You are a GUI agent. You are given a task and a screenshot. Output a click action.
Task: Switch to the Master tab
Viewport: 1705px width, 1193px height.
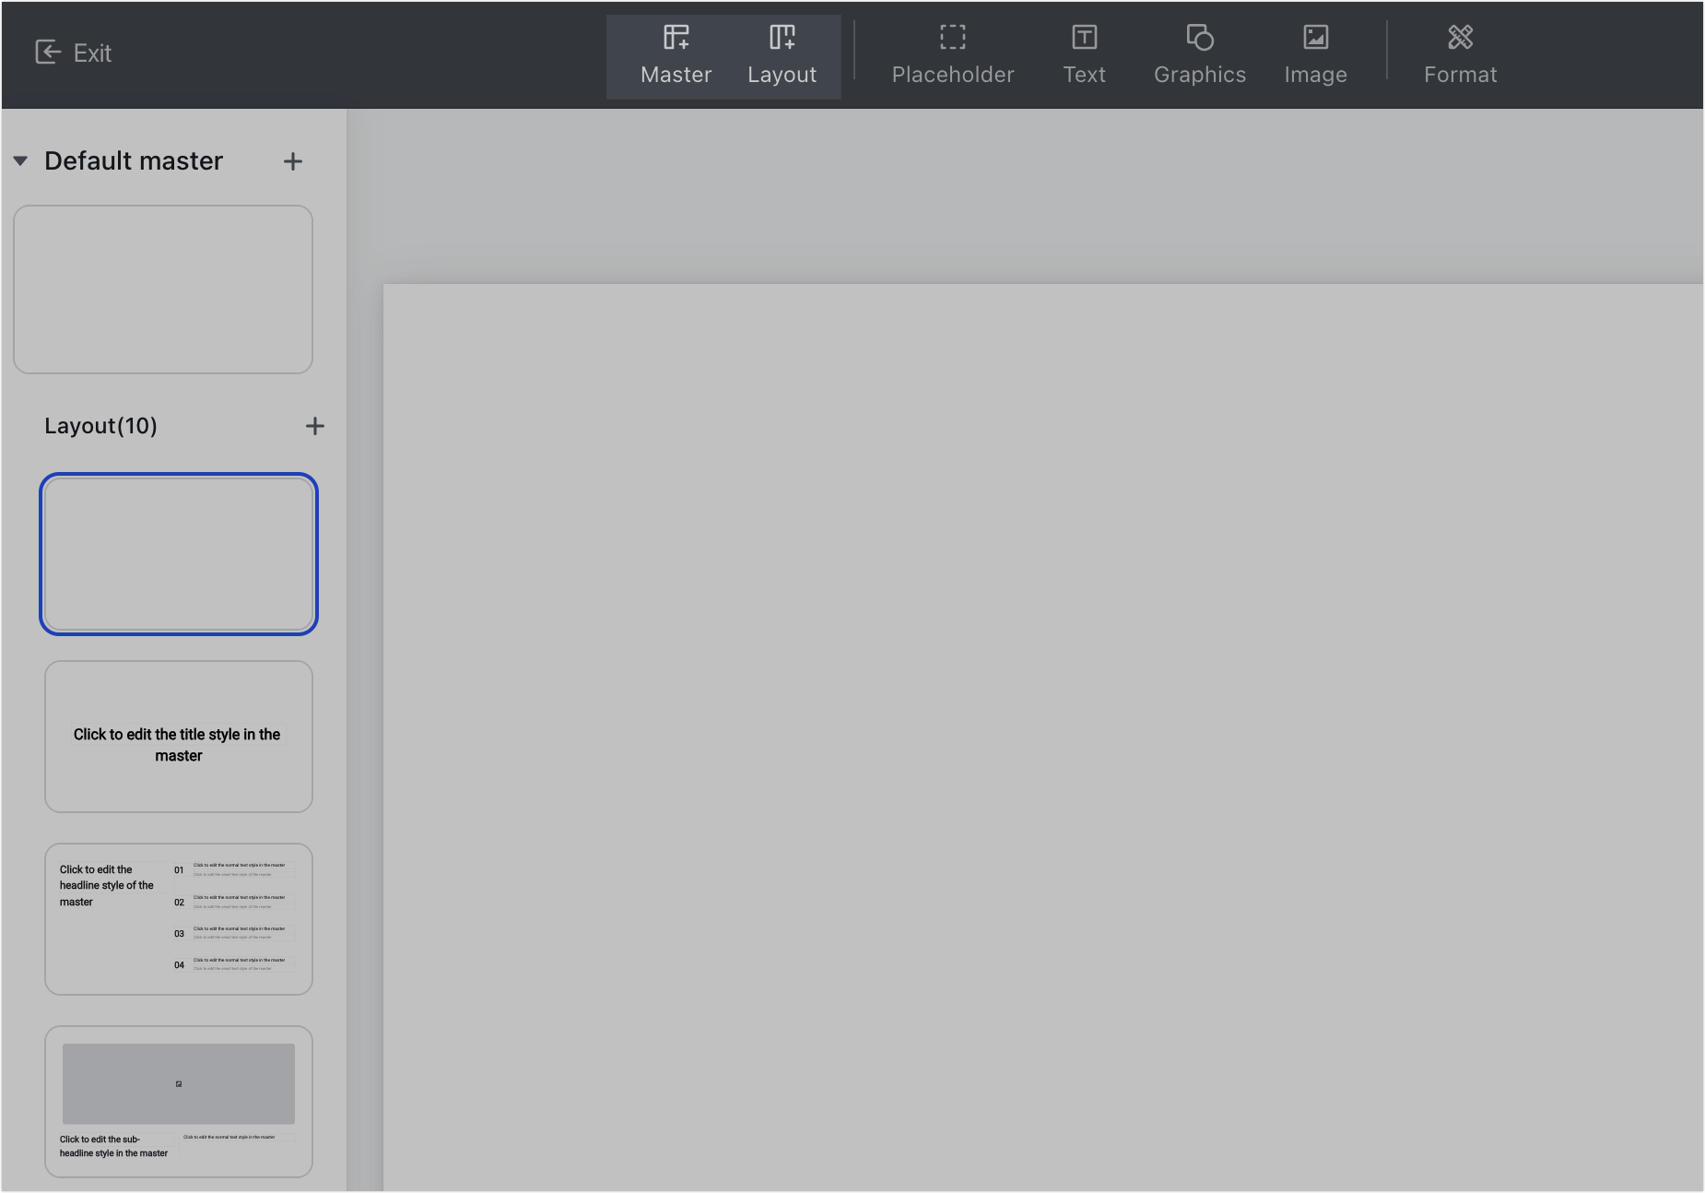pyautogui.click(x=676, y=57)
